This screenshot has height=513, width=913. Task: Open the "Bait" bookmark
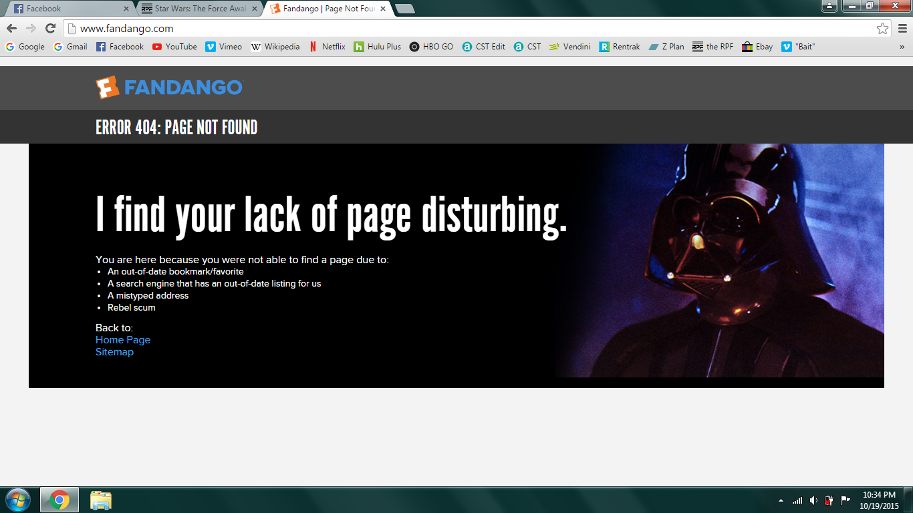(x=798, y=47)
